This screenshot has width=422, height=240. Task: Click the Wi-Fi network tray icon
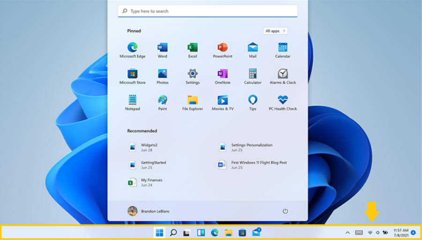click(x=370, y=232)
